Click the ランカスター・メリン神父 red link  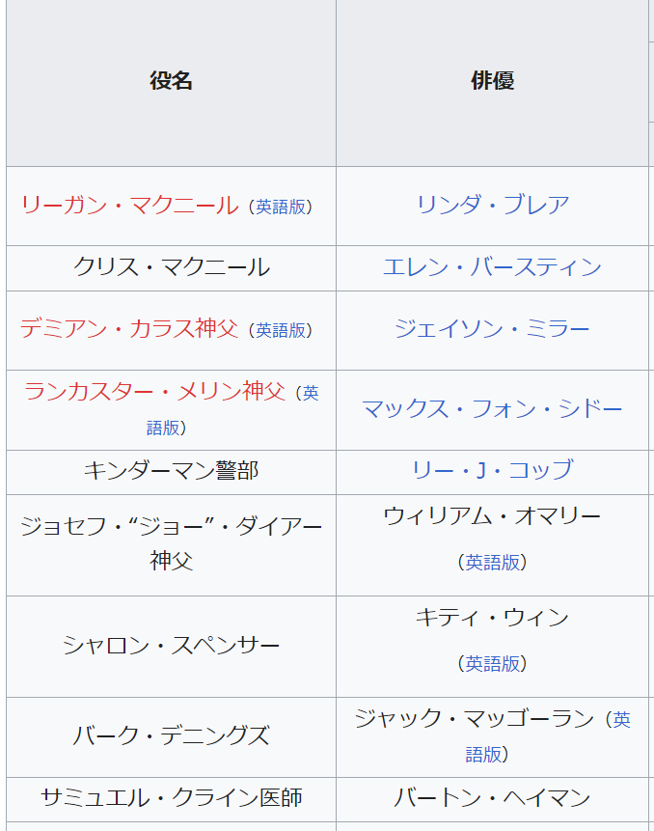click(x=155, y=392)
